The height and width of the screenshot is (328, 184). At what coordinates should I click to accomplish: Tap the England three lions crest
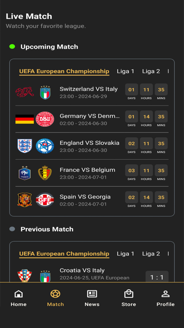(x=24, y=146)
